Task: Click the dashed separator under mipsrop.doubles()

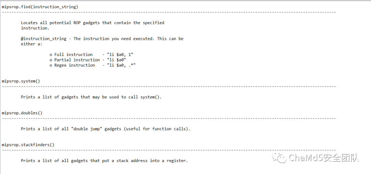Action: click(169, 118)
